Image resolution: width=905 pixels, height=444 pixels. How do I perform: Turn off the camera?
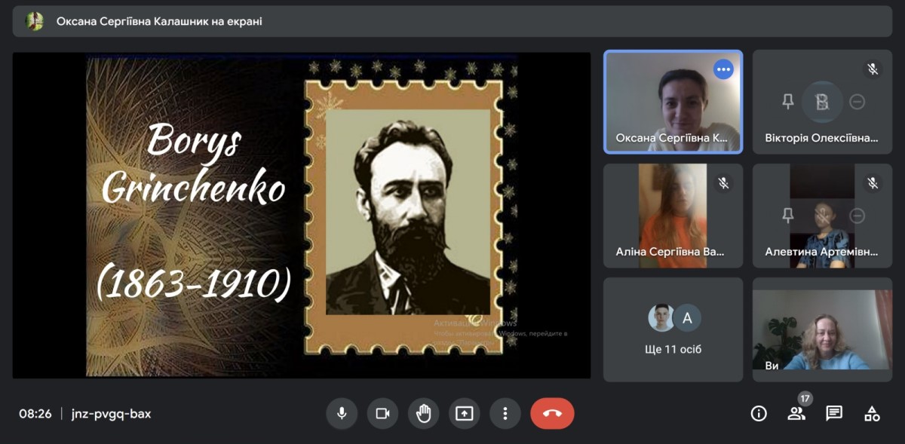click(382, 413)
